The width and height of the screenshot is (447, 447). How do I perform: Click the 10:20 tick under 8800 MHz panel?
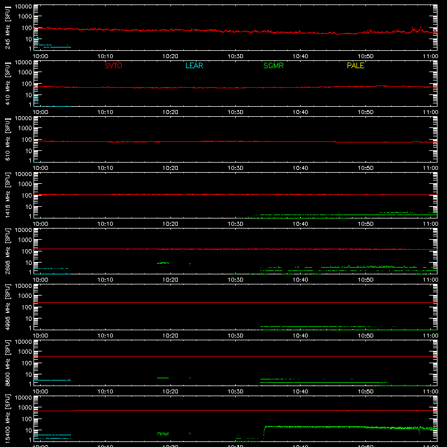[x=170, y=392]
